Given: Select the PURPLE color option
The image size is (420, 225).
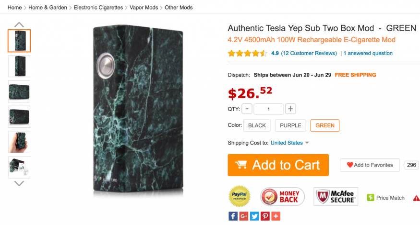Looking at the screenshot, I should tap(290, 125).
